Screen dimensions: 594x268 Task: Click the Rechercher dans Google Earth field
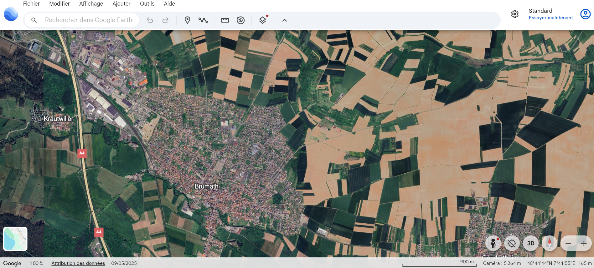(x=89, y=20)
